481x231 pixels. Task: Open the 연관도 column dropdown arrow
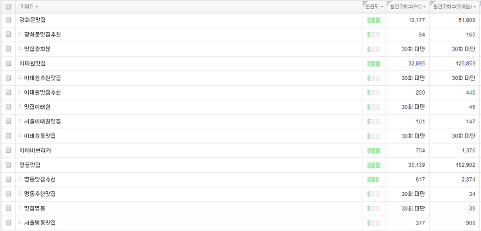pyautogui.click(x=382, y=7)
